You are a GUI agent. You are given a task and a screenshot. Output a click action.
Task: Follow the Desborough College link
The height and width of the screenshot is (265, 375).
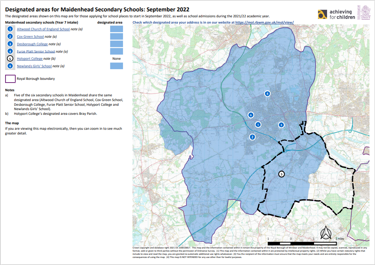(x=32, y=44)
